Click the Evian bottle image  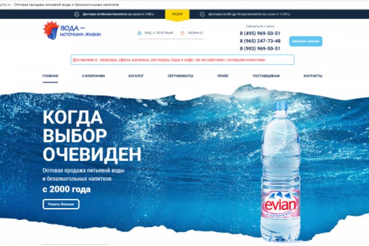(280, 171)
